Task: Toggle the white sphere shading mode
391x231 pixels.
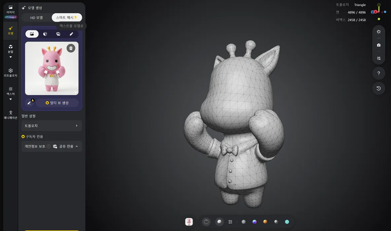Action: 219,222
